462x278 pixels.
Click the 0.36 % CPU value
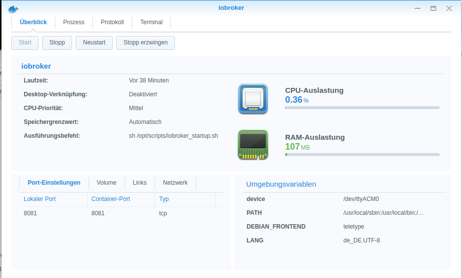pyautogui.click(x=296, y=100)
